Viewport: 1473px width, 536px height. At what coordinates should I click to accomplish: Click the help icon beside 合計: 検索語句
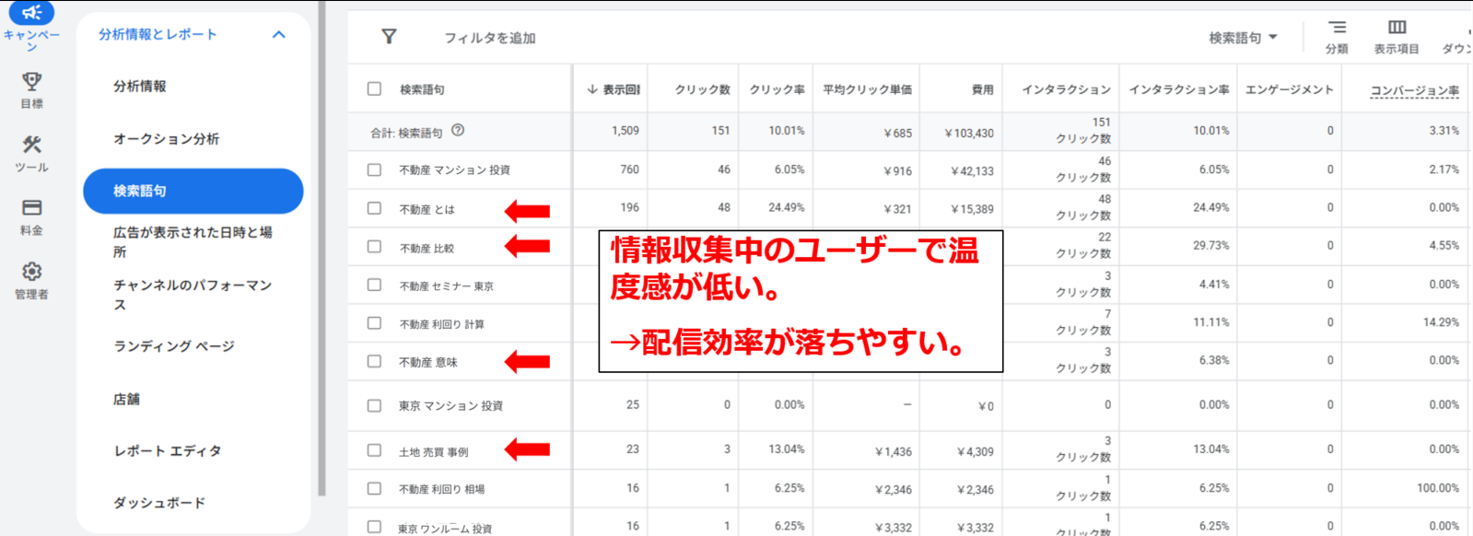(x=458, y=131)
